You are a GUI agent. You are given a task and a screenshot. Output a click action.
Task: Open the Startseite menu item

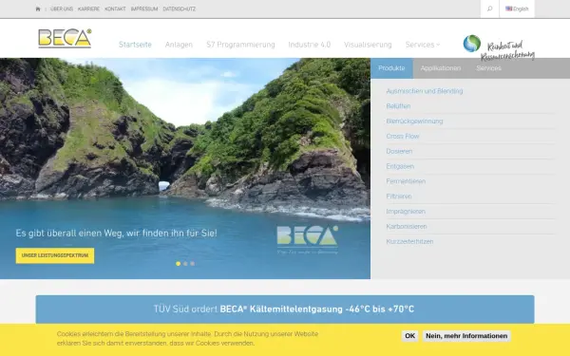point(135,45)
